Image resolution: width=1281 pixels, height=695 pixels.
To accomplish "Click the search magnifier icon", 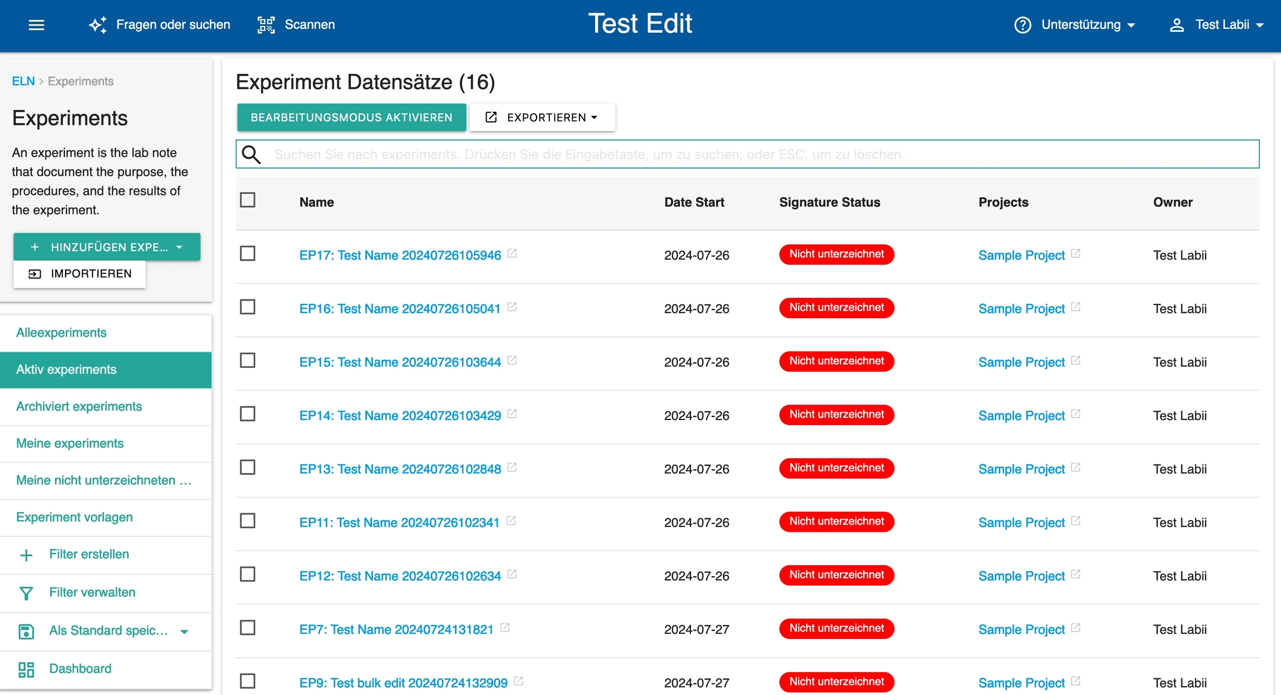I will click(251, 154).
